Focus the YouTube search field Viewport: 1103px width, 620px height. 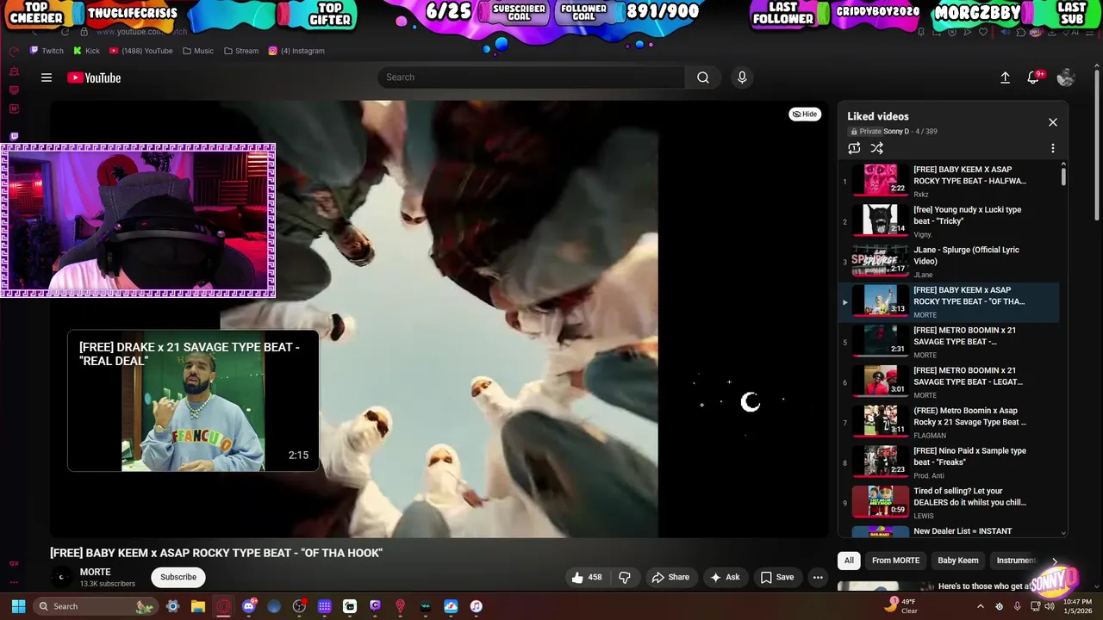531,77
